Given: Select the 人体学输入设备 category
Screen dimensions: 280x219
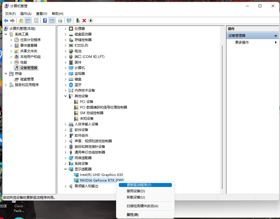Looking at the screenshot, I should point(86,124).
